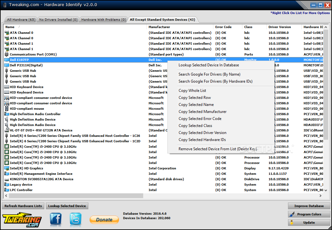332x230 pixels.
Task: Switch to the All Hardware (65) tab
Action: pyautogui.click(x=21, y=20)
